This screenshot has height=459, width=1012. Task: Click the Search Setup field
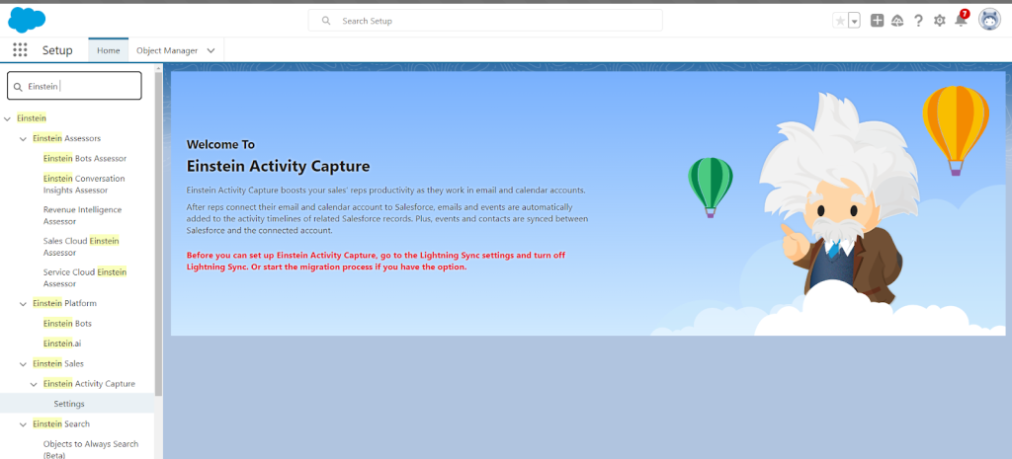coord(485,21)
